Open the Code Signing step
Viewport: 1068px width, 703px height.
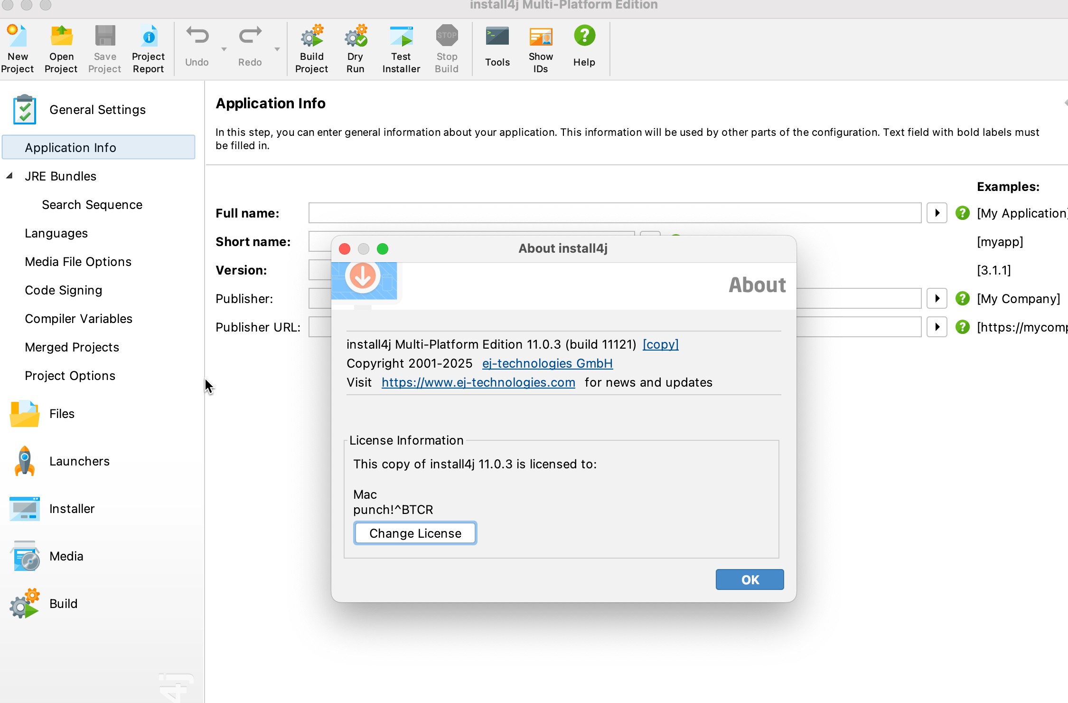point(64,290)
